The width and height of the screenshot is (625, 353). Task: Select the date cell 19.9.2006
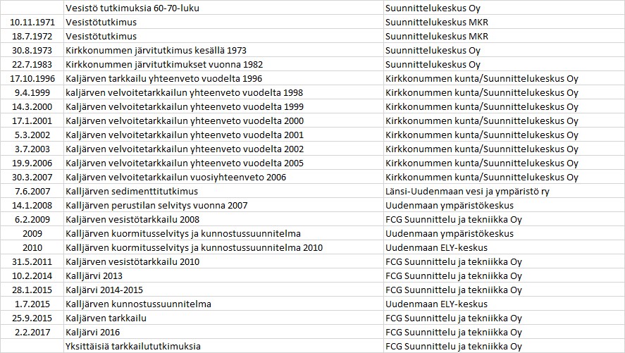32,163
